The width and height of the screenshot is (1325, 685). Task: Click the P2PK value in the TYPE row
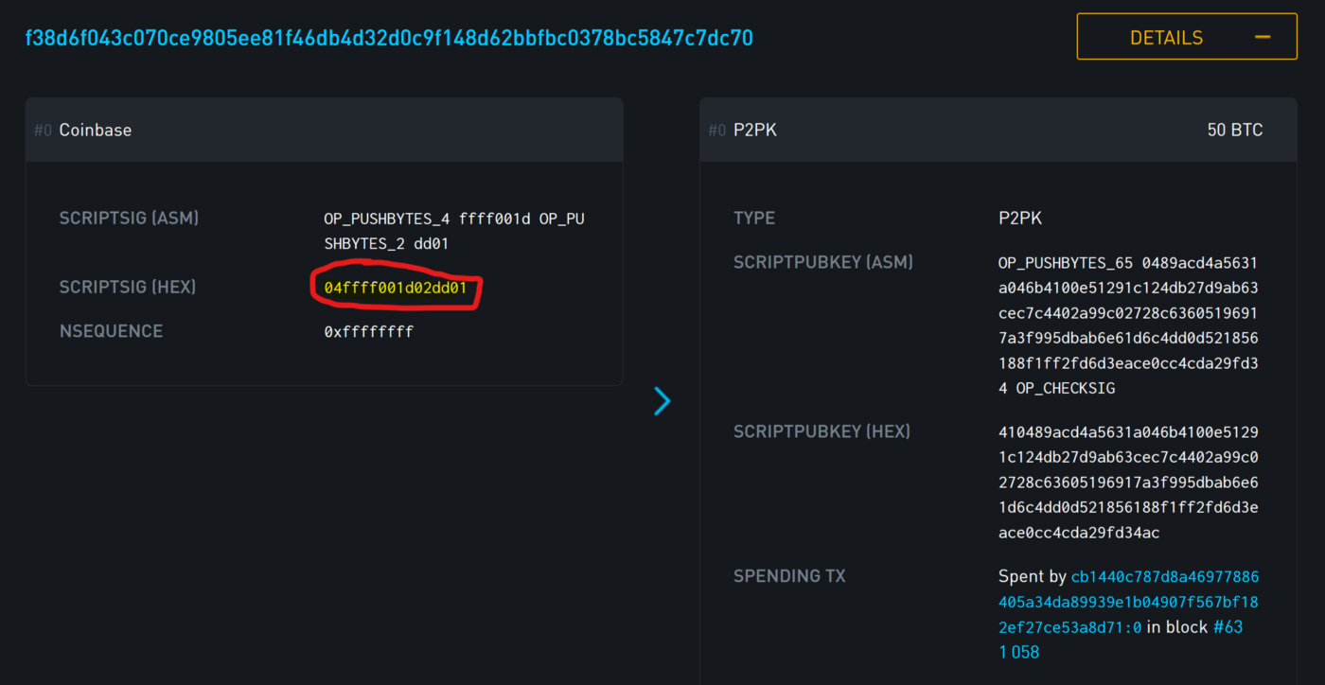coord(1019,219)
